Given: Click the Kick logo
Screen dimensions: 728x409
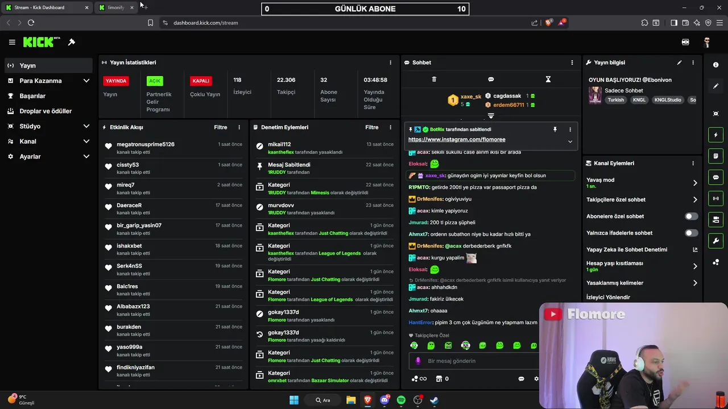Looking at the screenshot, I should click(x=41, y=42).
